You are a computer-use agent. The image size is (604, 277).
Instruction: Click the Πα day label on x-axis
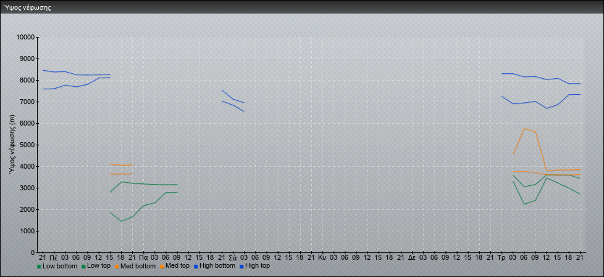coord(143,257)
